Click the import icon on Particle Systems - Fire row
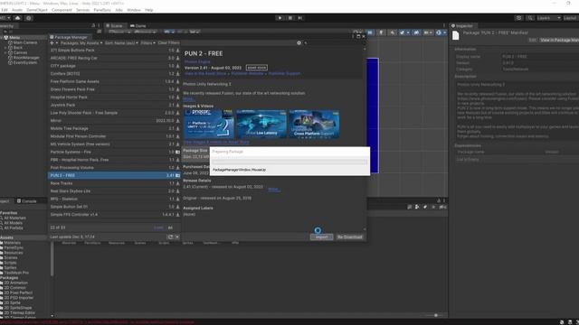579x325 pixels. tap(177, 152)
